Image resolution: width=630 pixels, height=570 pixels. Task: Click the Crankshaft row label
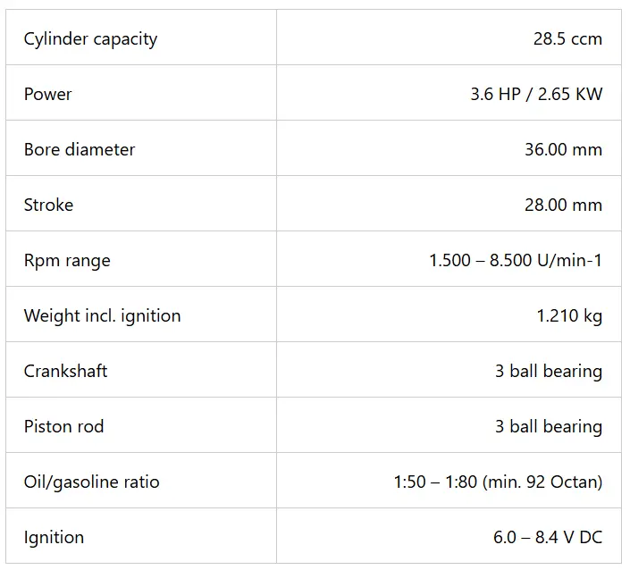(65, 371)
